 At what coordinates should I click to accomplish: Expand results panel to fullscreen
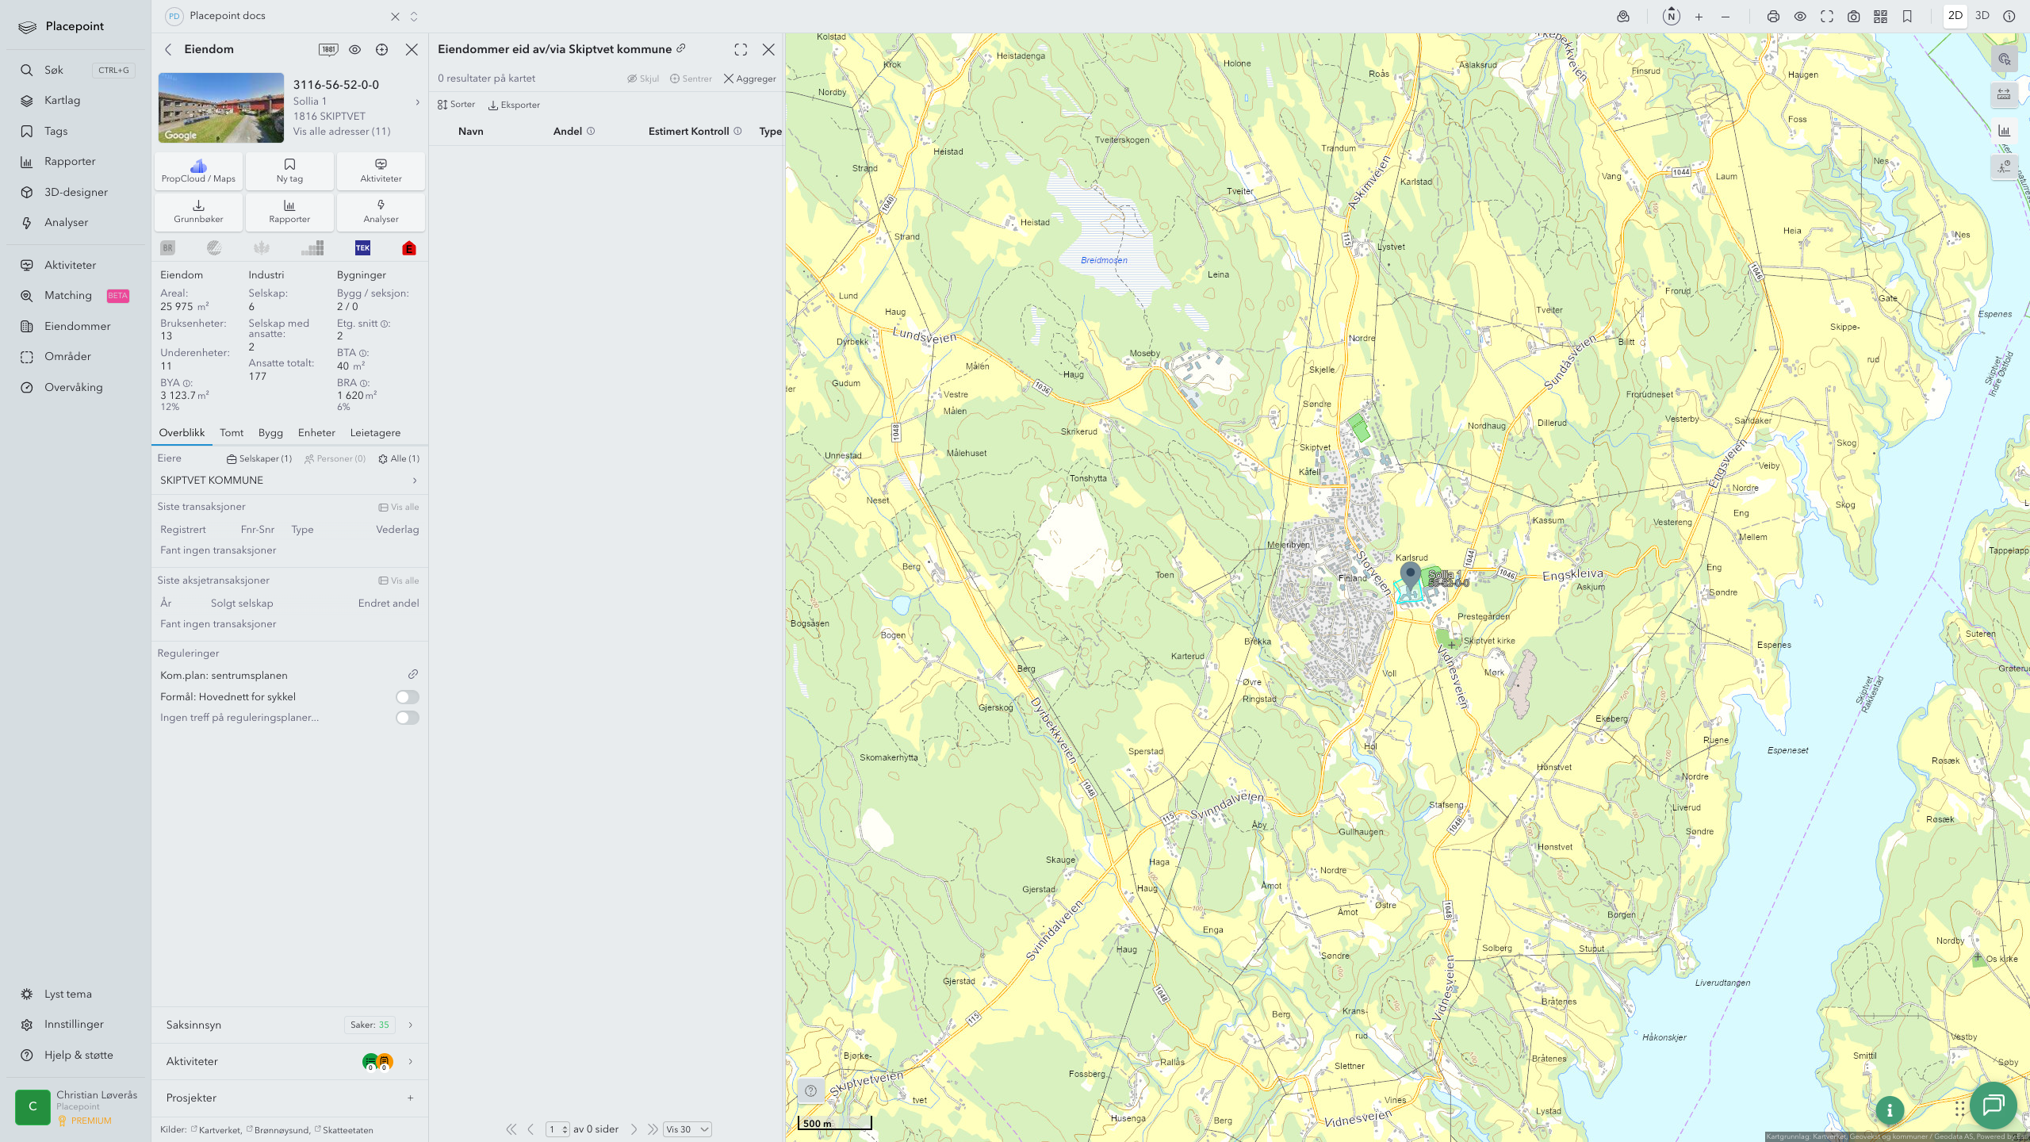[741, 49]
